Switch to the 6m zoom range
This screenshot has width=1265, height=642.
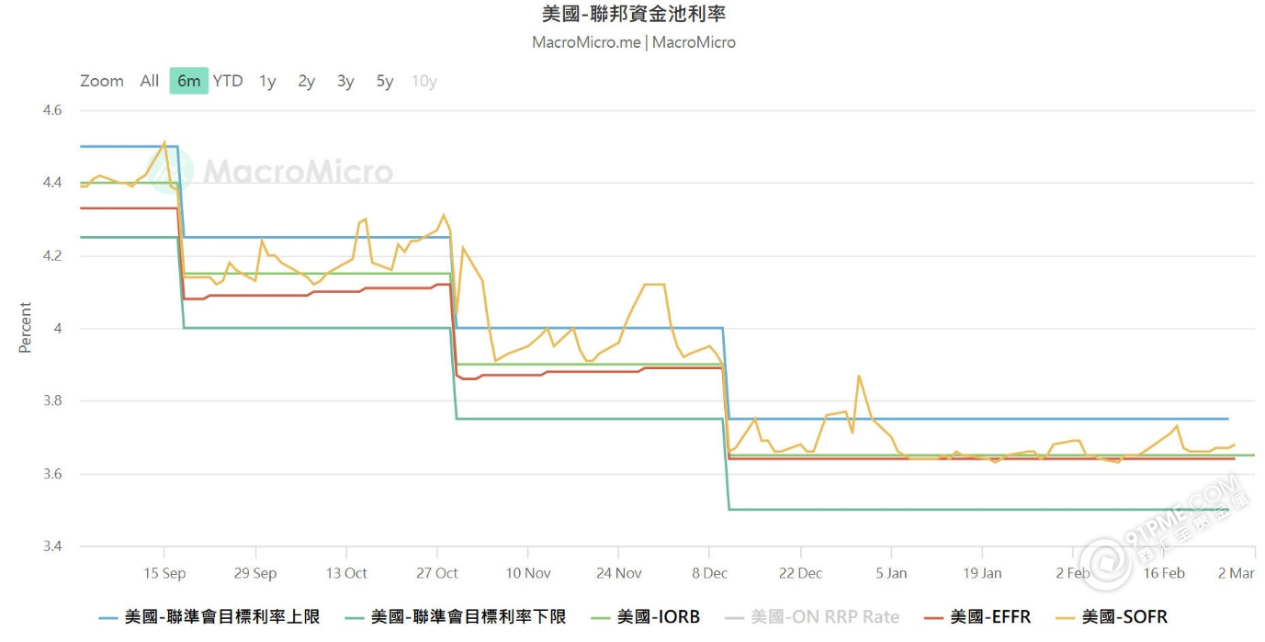pos(188,81)
